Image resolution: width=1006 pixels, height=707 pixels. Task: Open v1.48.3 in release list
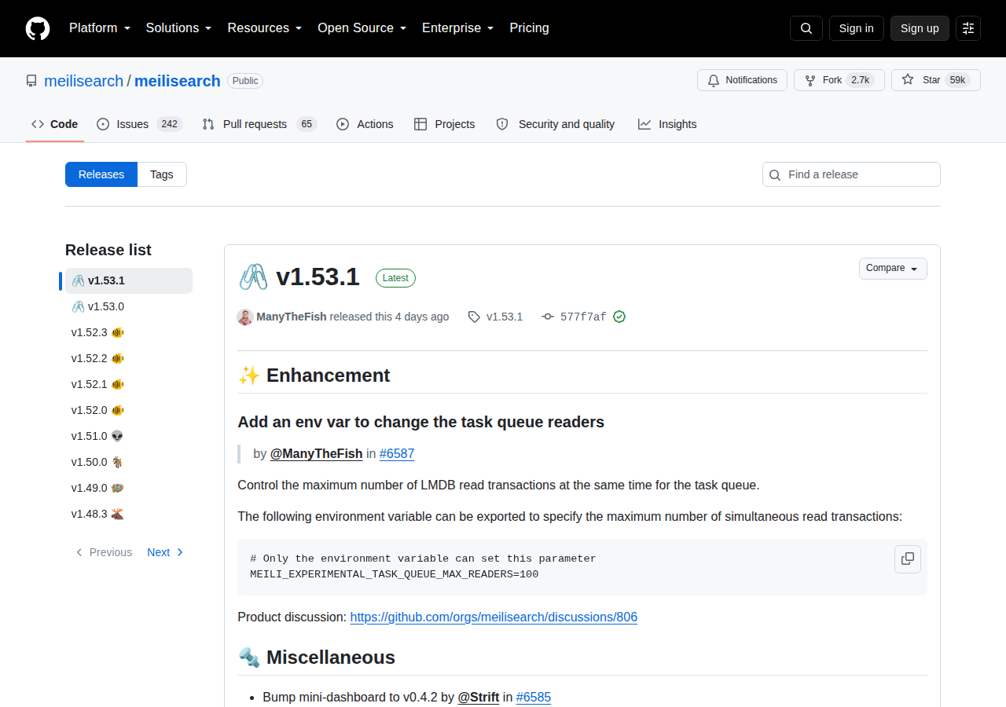pyautogui.click(x=129, y=514)
